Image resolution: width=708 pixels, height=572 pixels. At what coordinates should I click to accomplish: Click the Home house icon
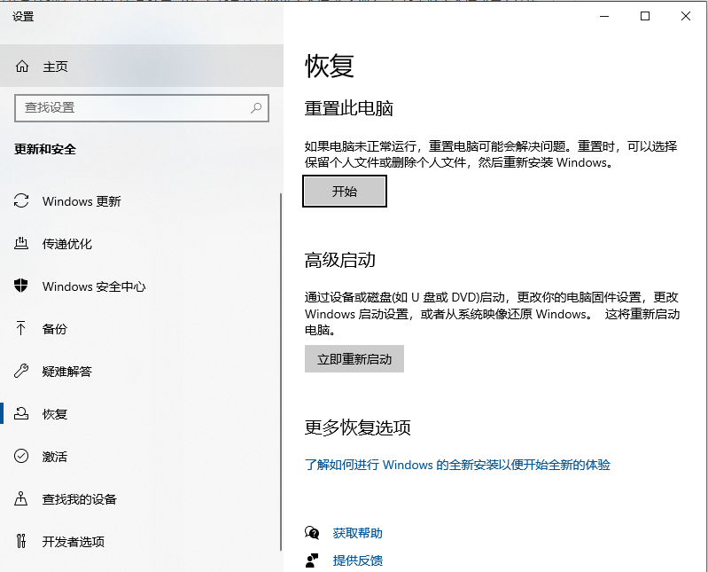click(22, 67)
